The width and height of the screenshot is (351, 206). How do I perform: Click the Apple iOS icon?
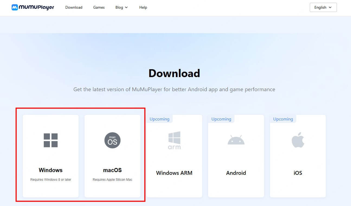tap(298, 139)
